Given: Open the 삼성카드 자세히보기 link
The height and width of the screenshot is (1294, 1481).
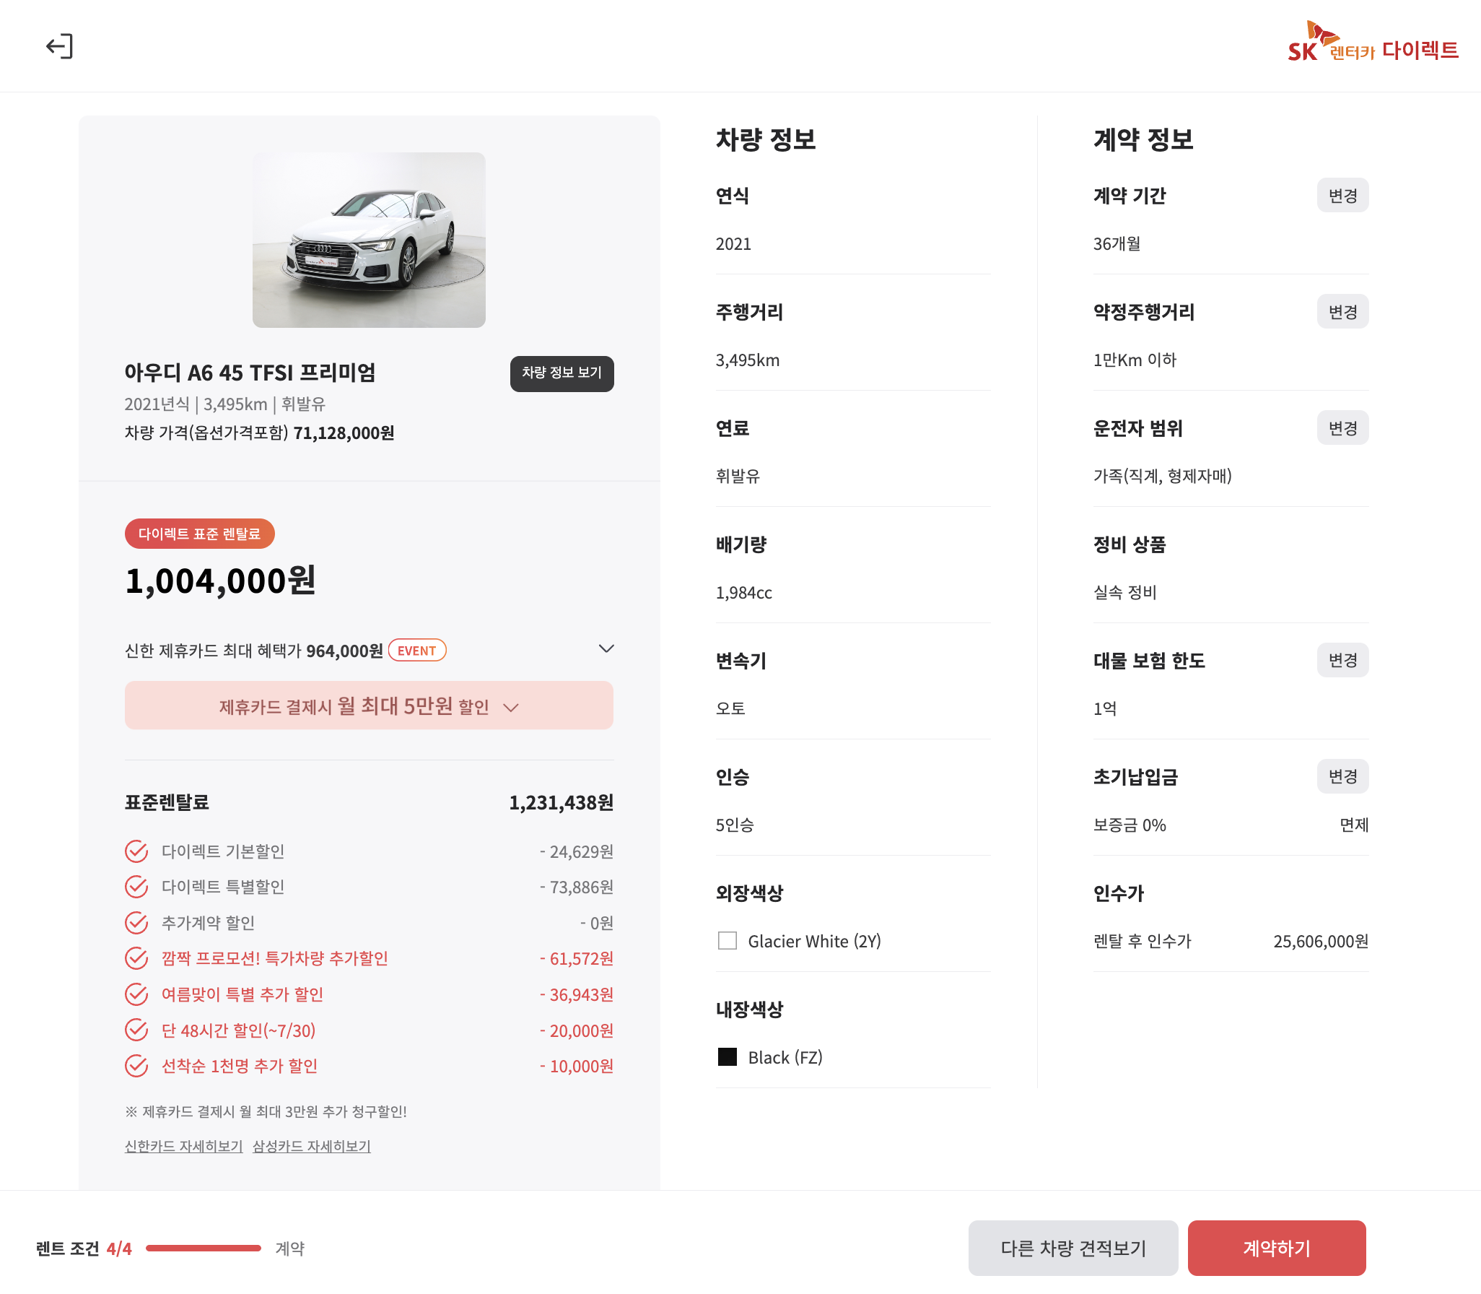Looking at the screenshot, I should (311, 1146).
